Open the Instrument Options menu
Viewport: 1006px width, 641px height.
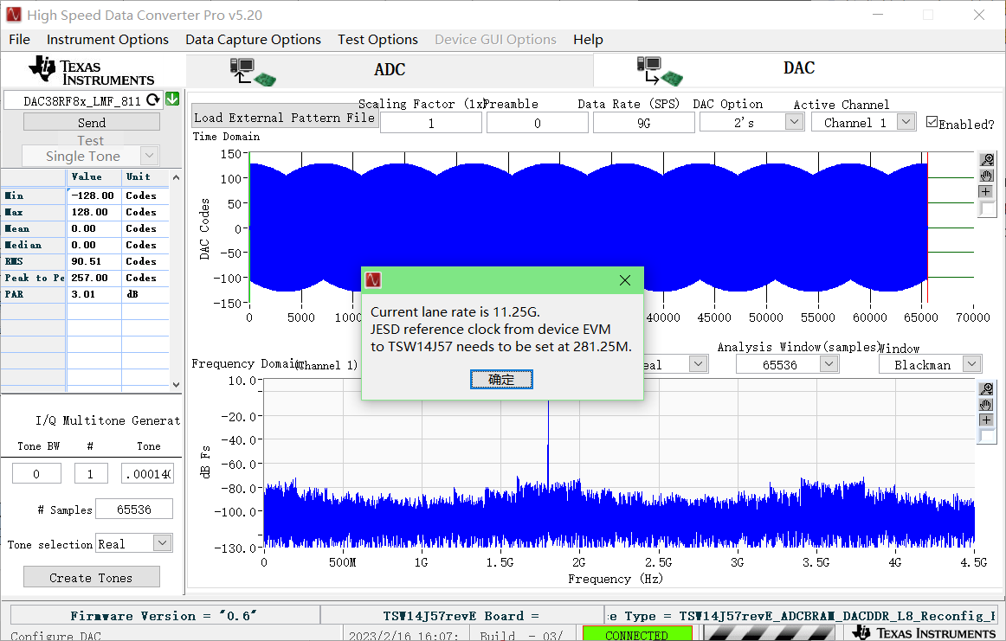click(107, 40)
